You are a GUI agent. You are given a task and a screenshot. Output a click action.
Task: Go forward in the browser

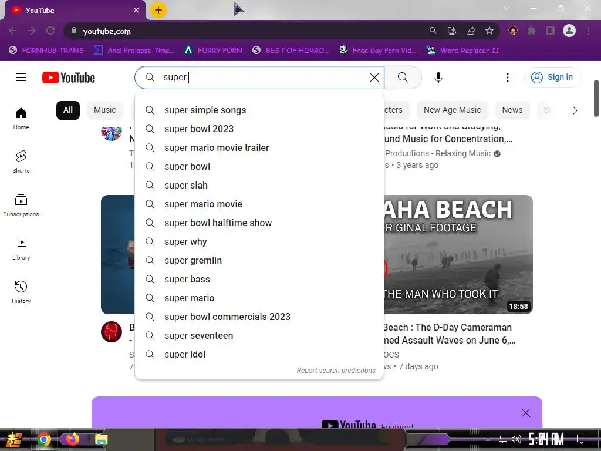[32, 31]
